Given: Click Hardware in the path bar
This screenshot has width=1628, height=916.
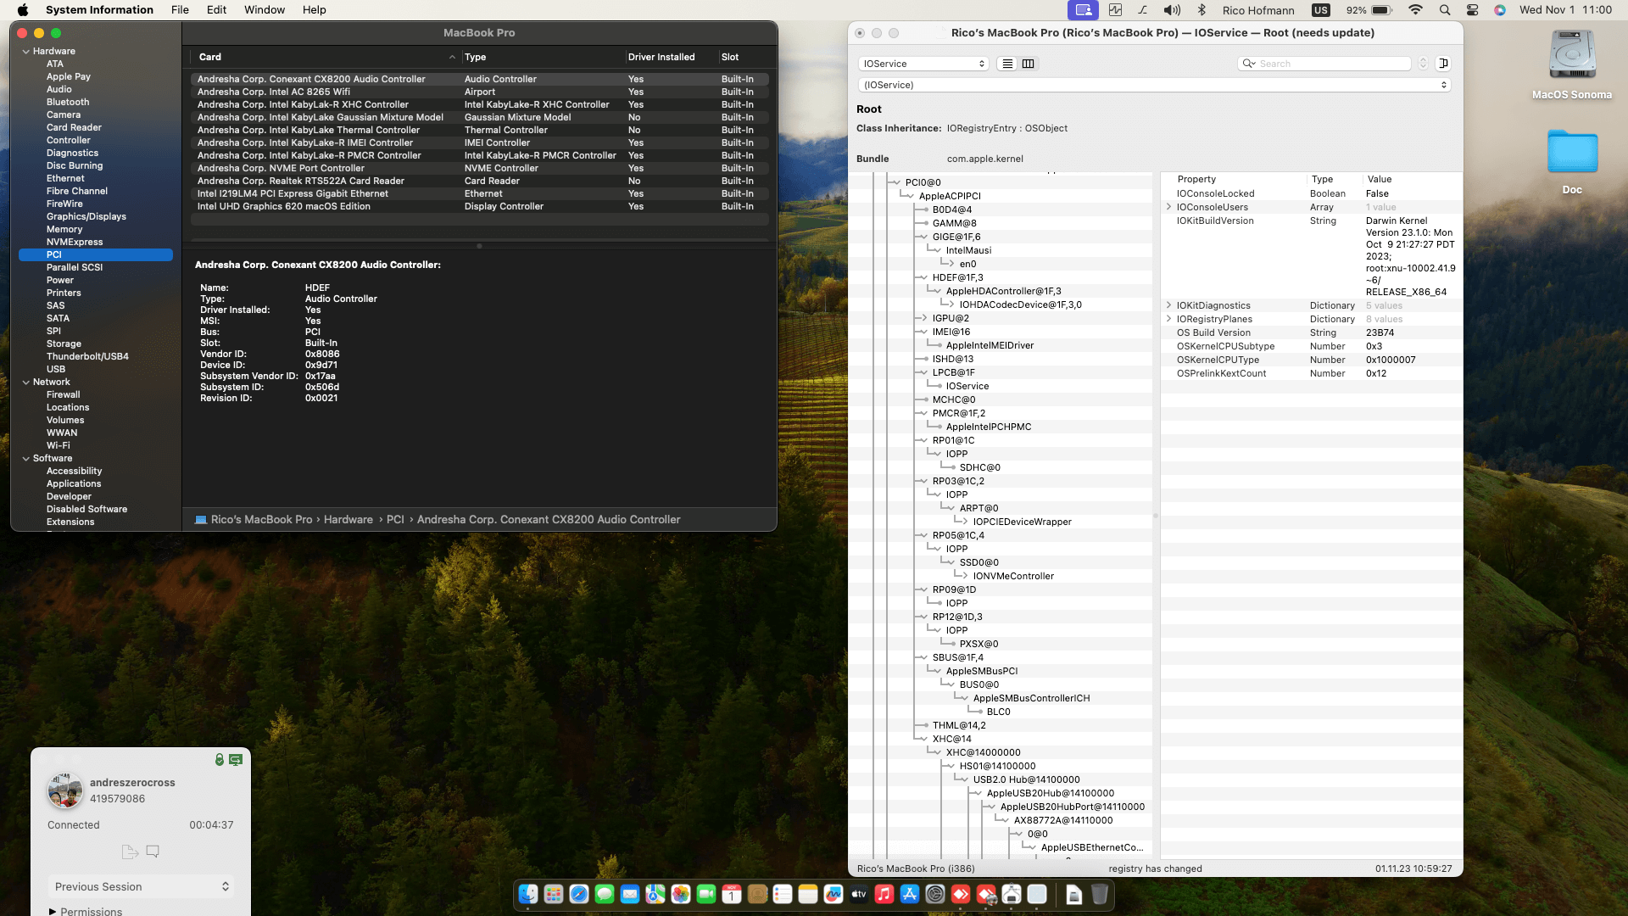Looking at the screenshot, I should pyautogui.click(x=348, y=520).
